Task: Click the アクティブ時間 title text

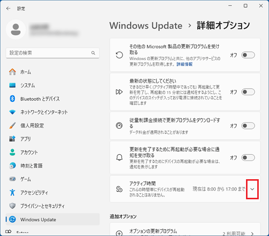Action: tap(142, 184)
